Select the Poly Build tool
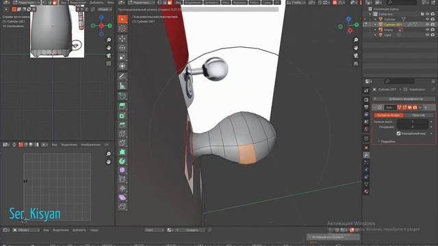 tap(123, 152)
